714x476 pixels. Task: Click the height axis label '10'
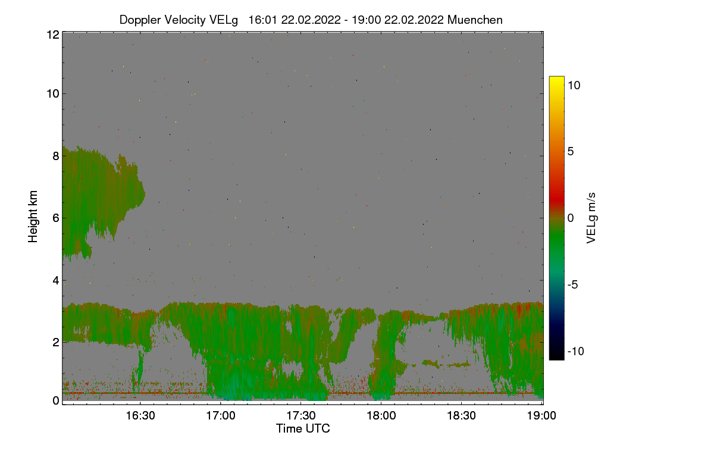click(x=52, y=93)
